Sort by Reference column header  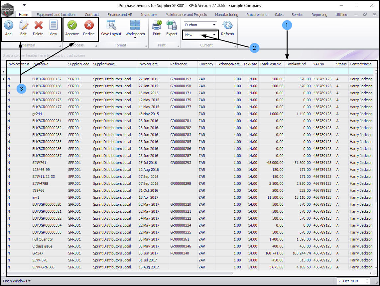tap(183, 64)
